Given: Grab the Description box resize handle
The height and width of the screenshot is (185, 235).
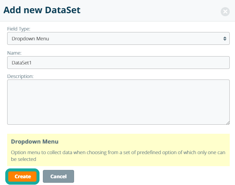Looking at the screenshot, I should 227,122.
